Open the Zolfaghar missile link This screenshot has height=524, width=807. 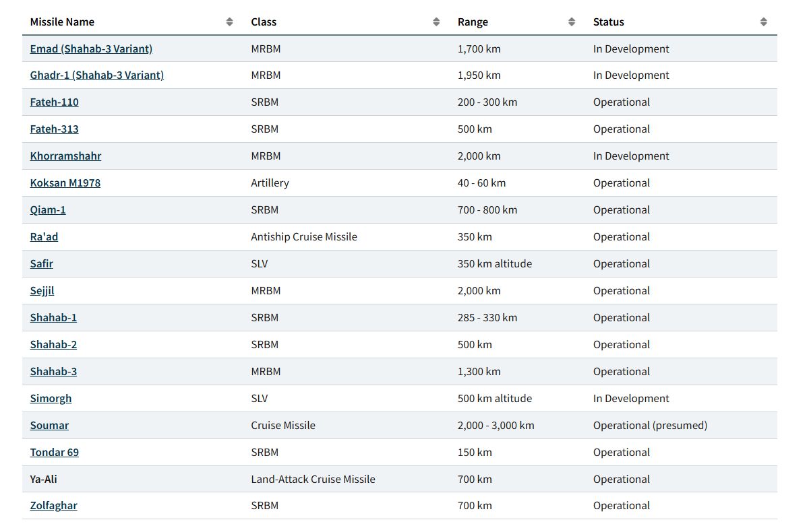[x=53, y=506]
